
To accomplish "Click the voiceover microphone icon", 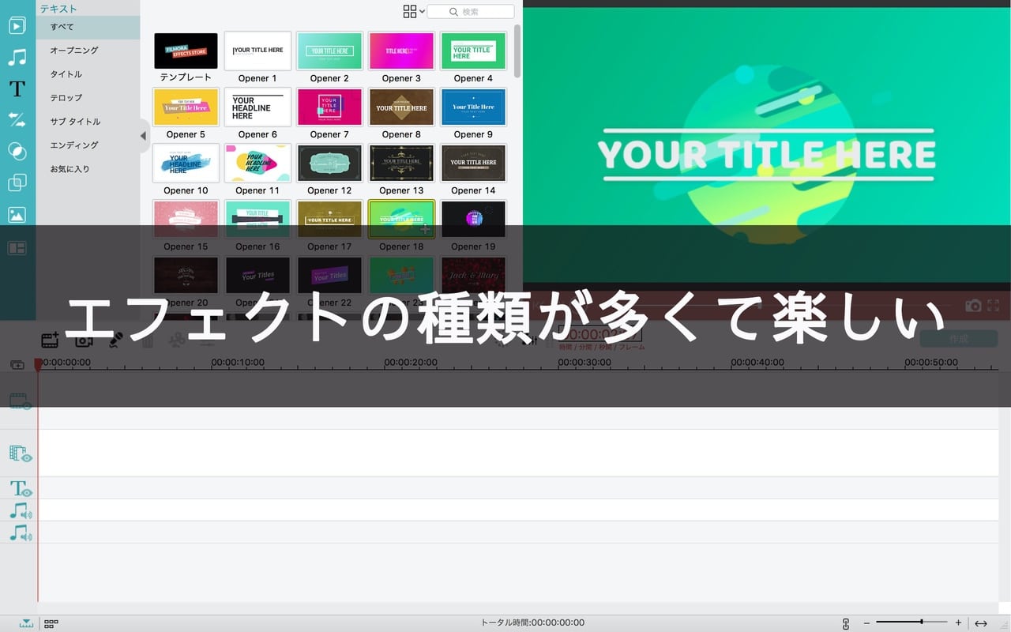I will [115, 340].
